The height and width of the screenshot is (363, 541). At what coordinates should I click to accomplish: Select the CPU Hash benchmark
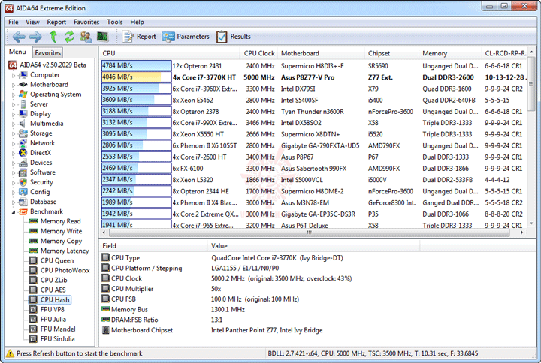(55, 300)
